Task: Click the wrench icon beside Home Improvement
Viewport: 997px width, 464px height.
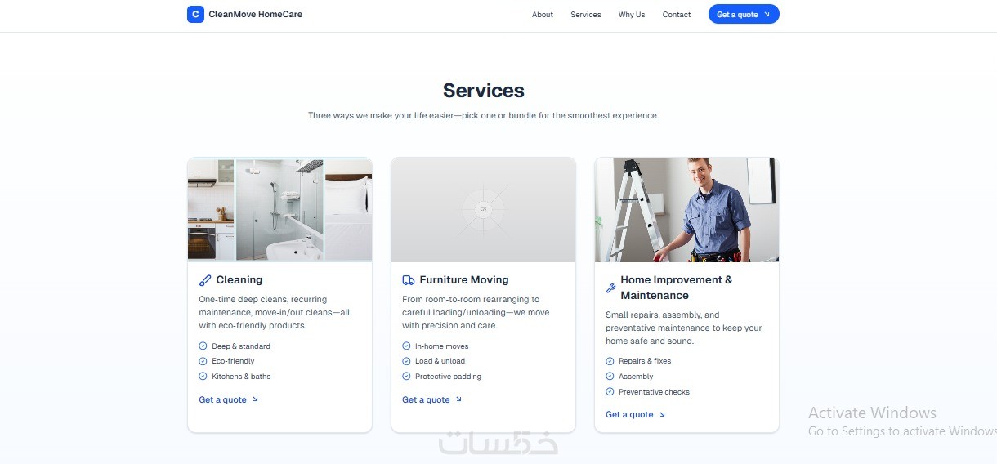Action: click(x=610, y=288)
